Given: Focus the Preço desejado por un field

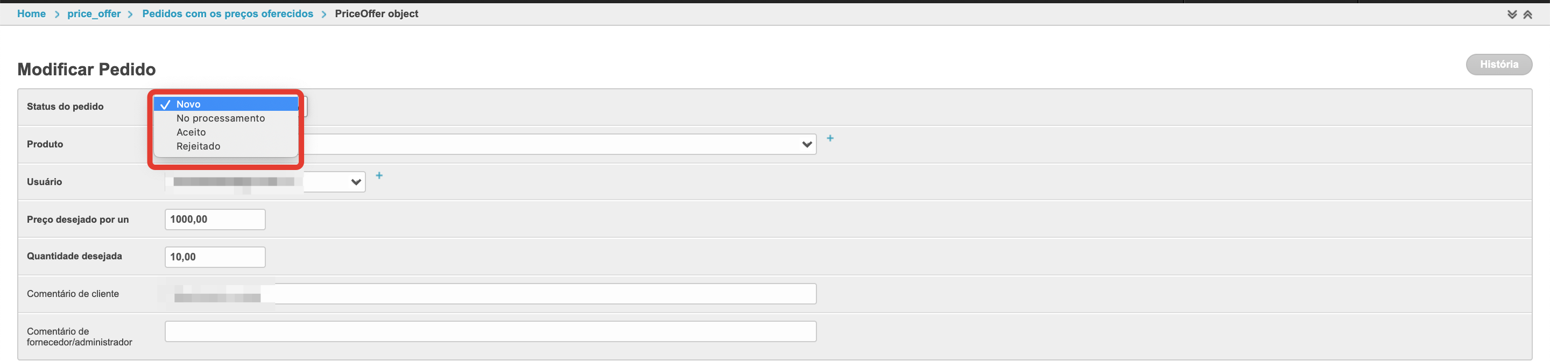Looking at the screenshot, I should [x=215, y=220].
